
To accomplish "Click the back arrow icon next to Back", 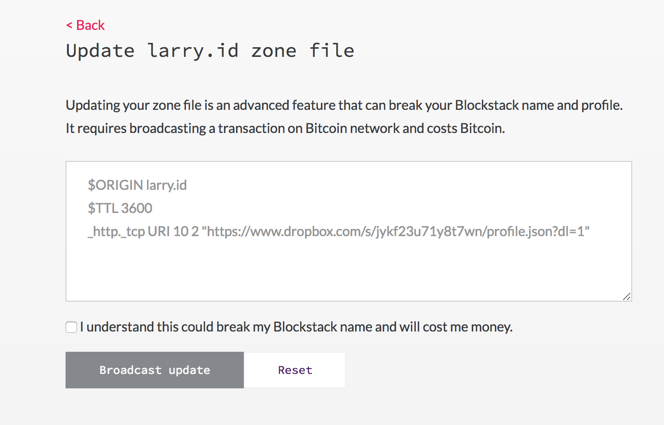I will [68, 25].
